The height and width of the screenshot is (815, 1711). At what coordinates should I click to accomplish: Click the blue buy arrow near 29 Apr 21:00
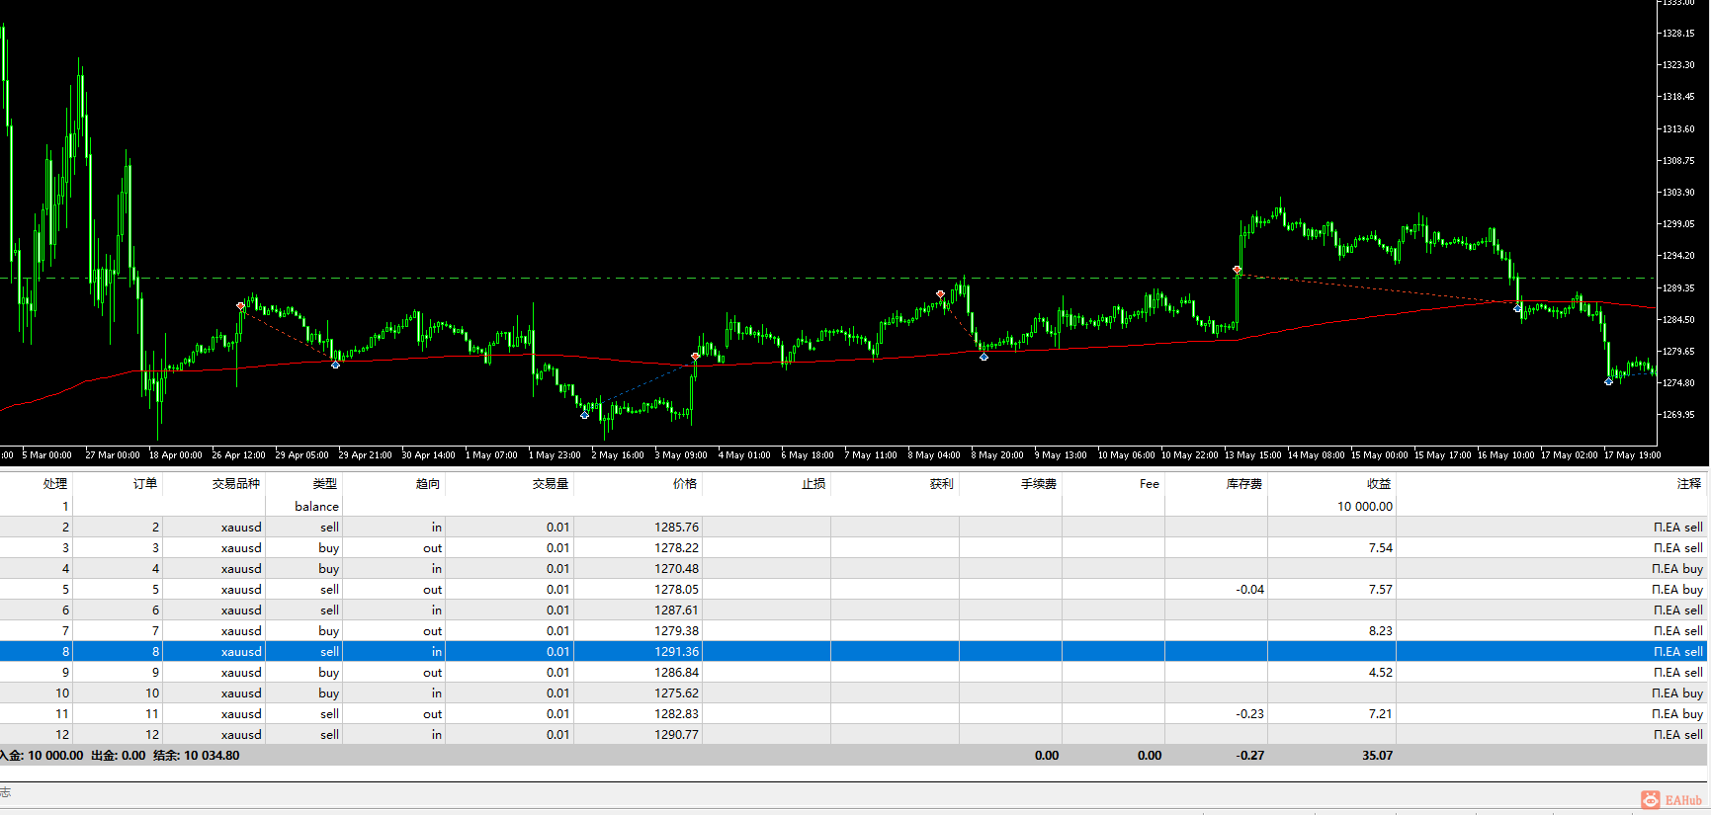tap(335, 365)
